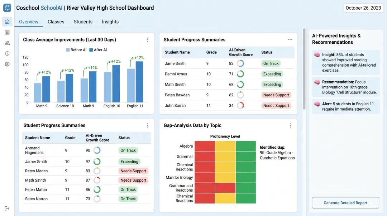Click English 10 After AI bar

(x=116, y=84)
